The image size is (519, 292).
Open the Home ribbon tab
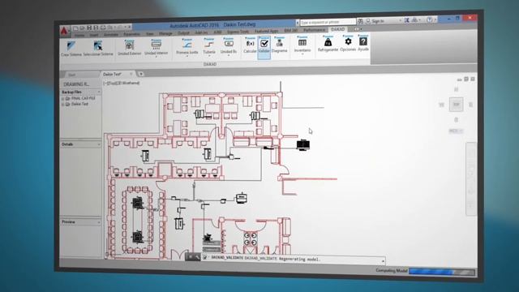tap(79, 35)
